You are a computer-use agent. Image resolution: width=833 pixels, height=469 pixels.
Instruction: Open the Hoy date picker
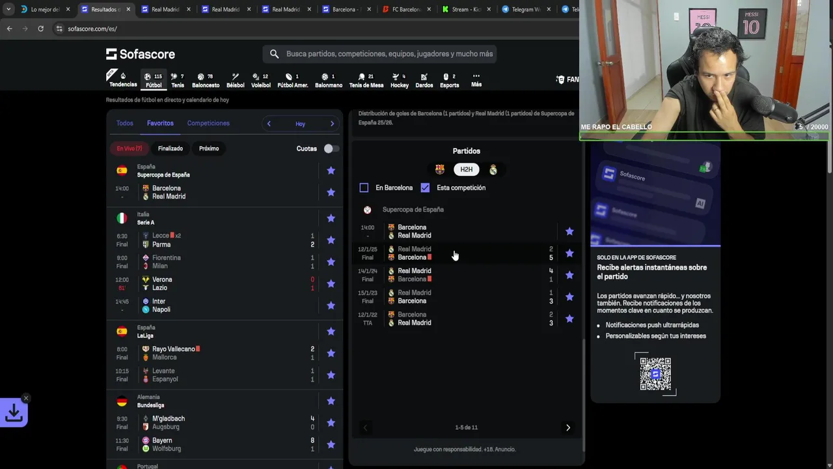300,124
